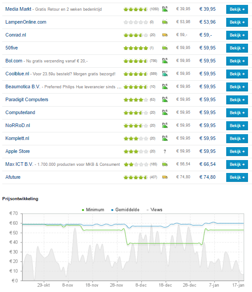The image size is (252, 292).
Task: Click total price € 39,95 for Media Markt
Action: click(208, 9)
